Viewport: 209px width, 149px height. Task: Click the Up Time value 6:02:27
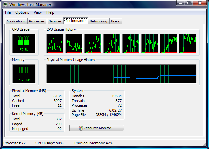[x=115, y=110]
